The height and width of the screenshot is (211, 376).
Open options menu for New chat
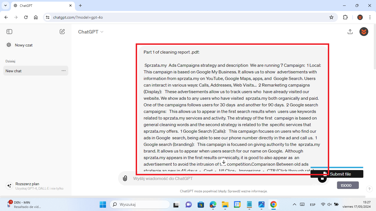click(64, 71)
